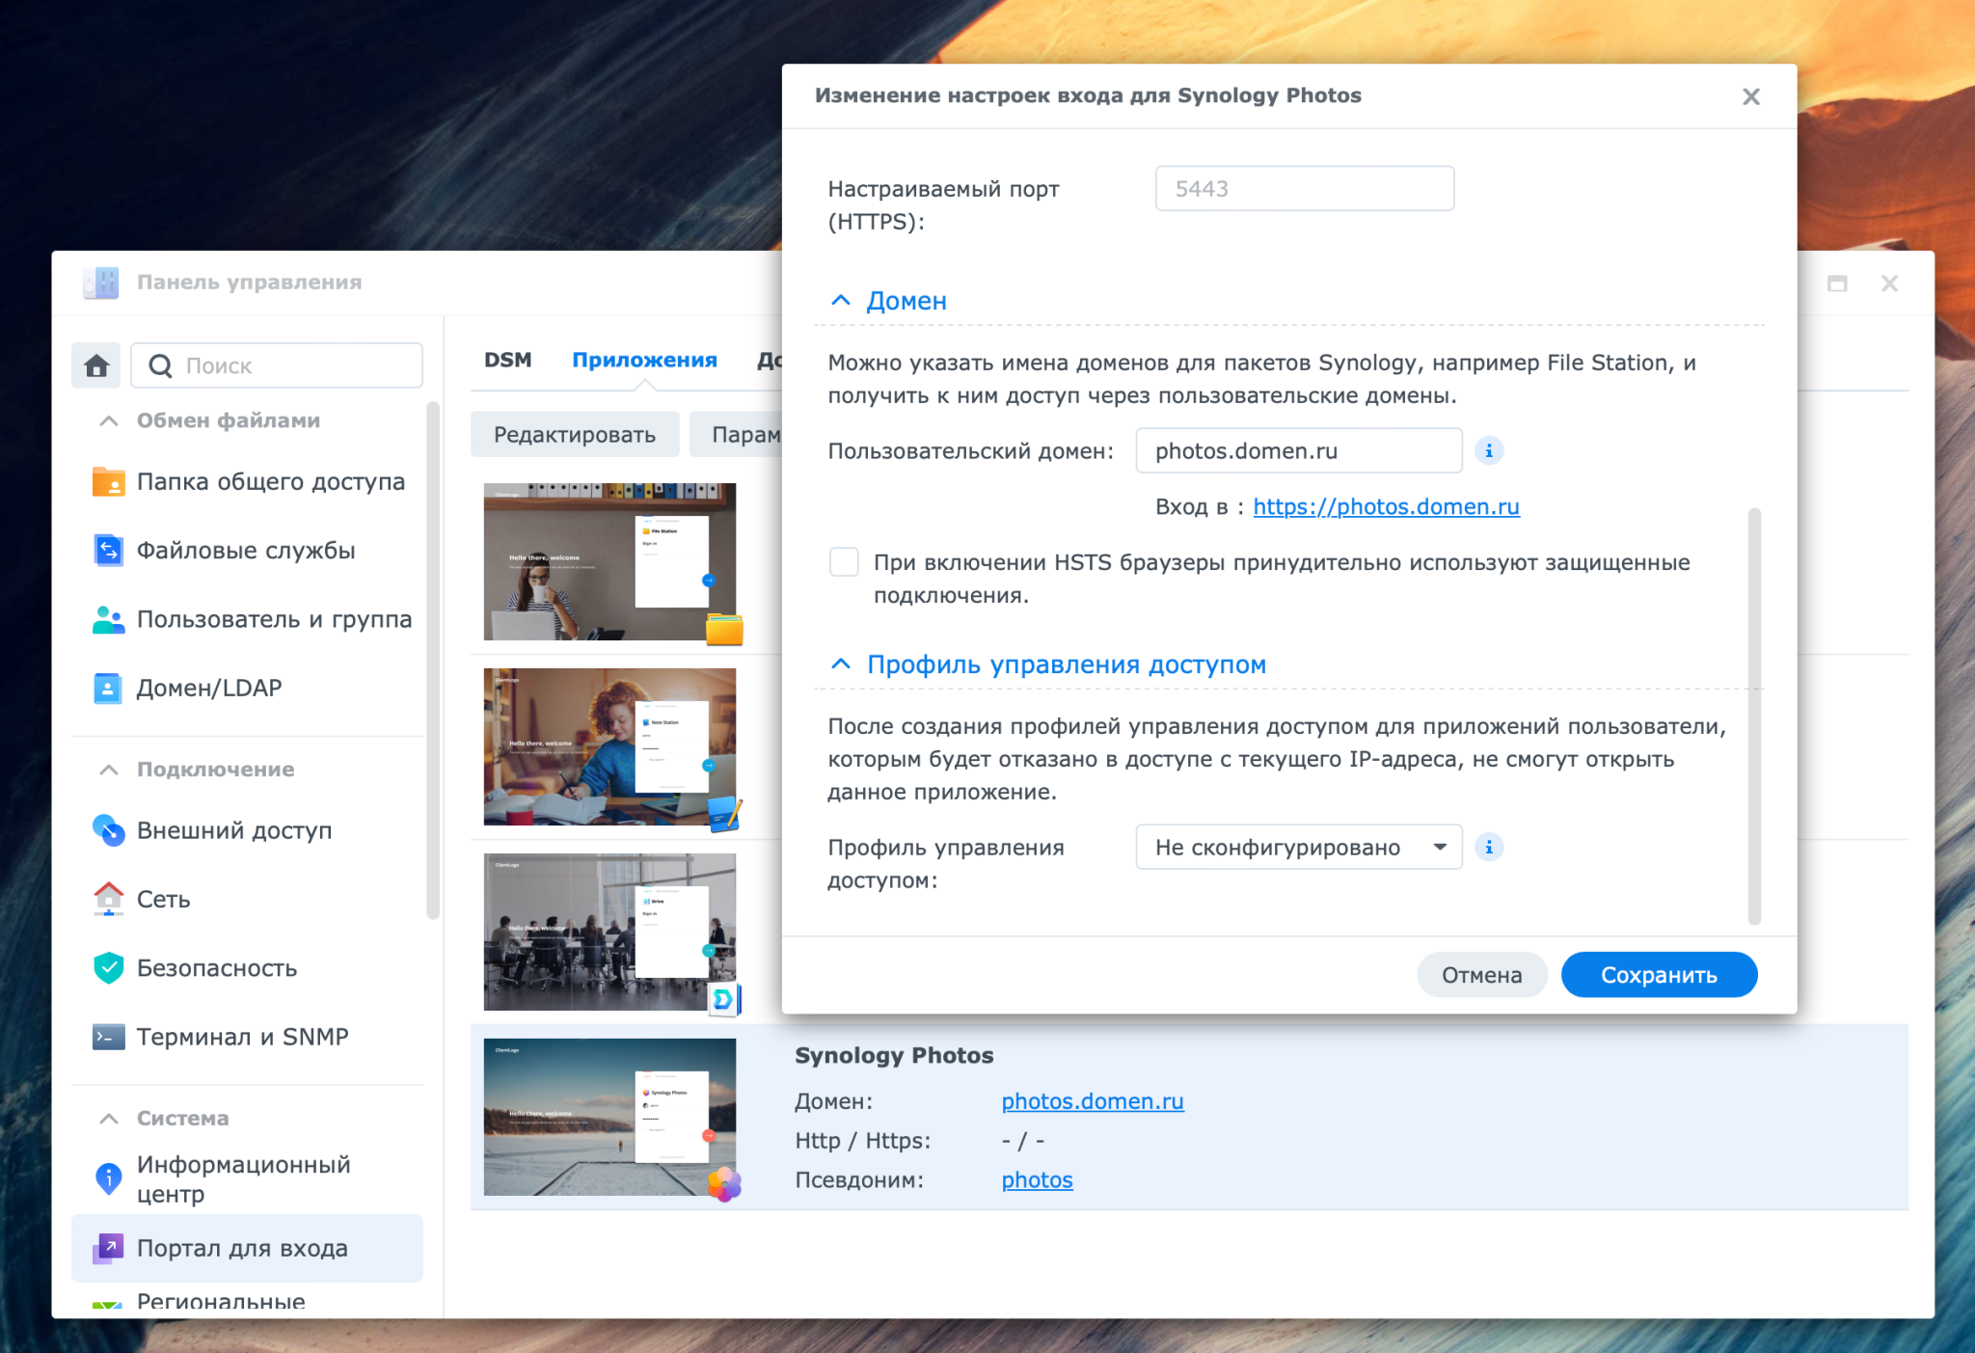Select File Station login thumbnail

click(609, 562)
